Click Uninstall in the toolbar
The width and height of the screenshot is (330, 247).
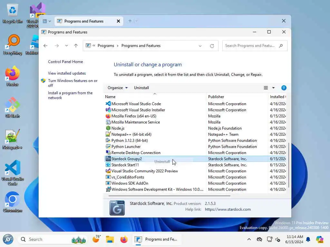[141, 88]
